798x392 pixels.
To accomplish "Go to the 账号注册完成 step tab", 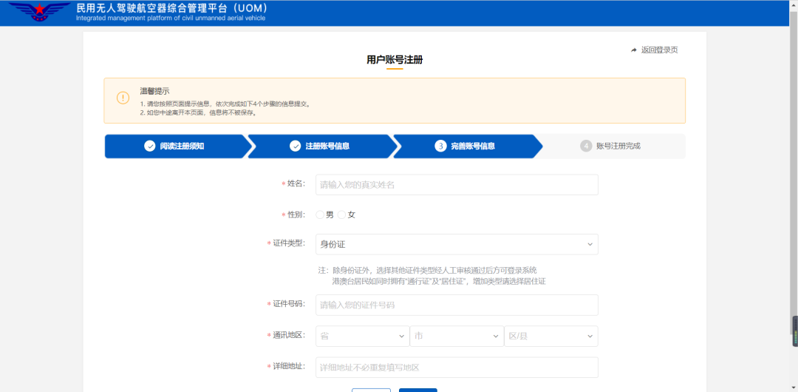I will (x=618, y=146).
